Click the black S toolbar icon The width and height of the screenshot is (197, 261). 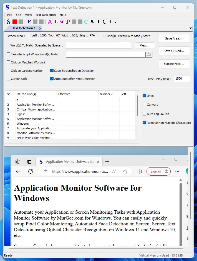click(92, 22)
